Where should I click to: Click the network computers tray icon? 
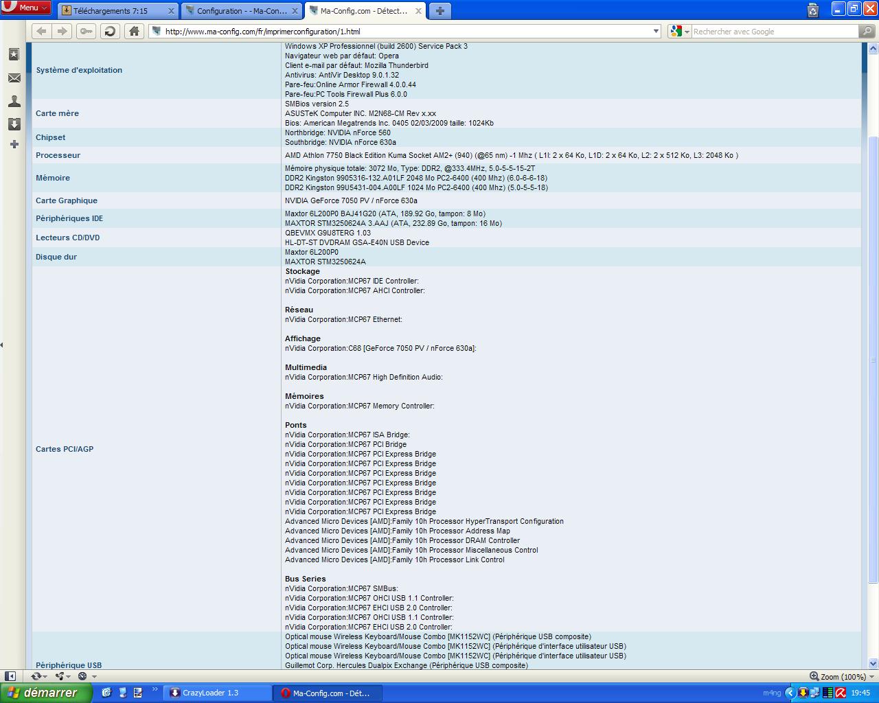pyautogui.click(x=814, y=693)
